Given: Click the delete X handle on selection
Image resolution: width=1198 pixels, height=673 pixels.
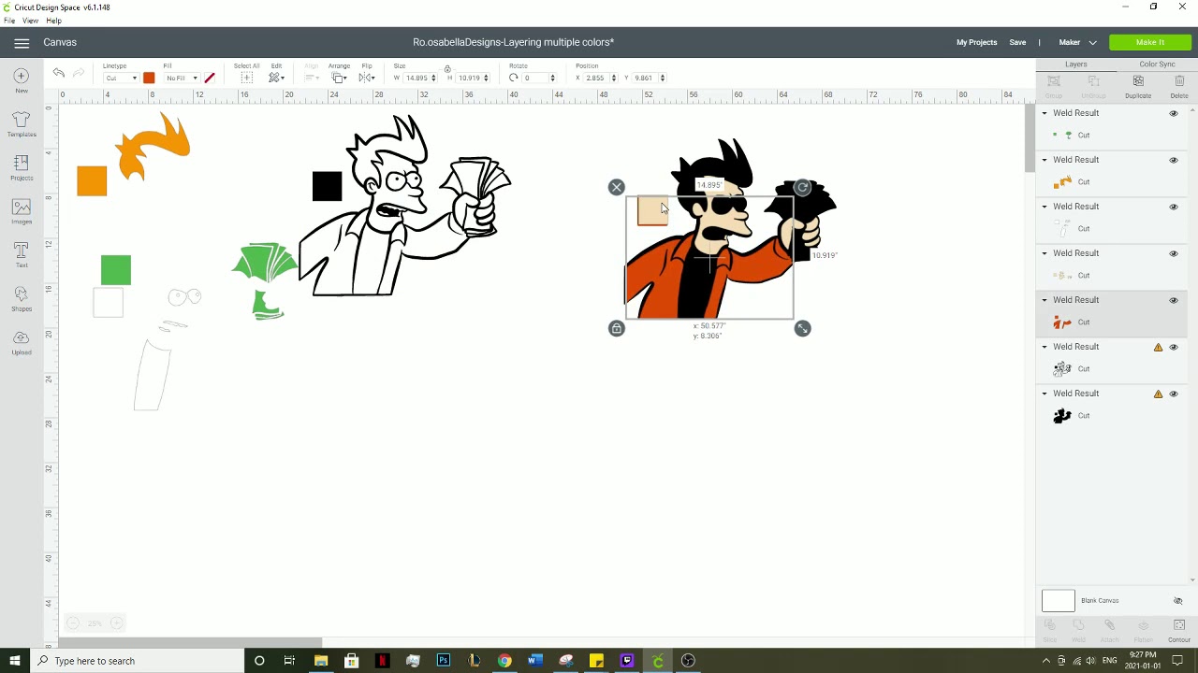Looking at the screenshot, I should click(x=616, y=188).
